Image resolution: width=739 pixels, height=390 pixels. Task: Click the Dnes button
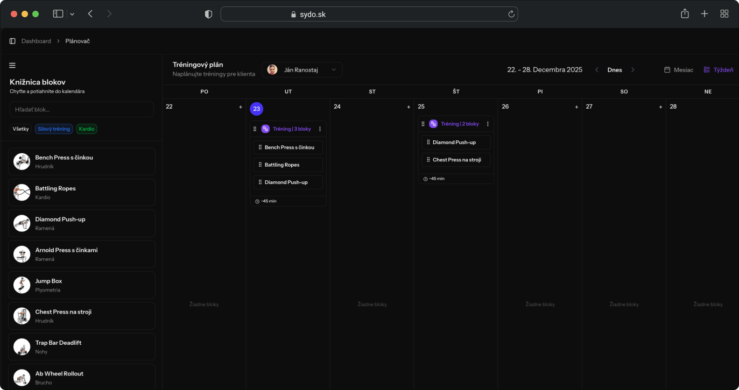615,70
